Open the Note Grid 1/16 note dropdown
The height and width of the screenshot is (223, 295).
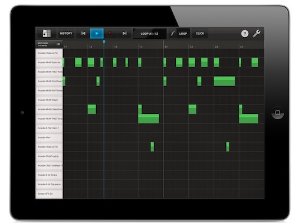coord(49,44)
